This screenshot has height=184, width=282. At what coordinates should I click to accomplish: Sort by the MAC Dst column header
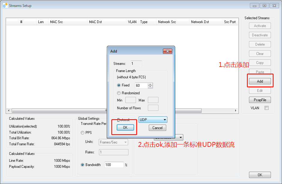click(106, 22)
